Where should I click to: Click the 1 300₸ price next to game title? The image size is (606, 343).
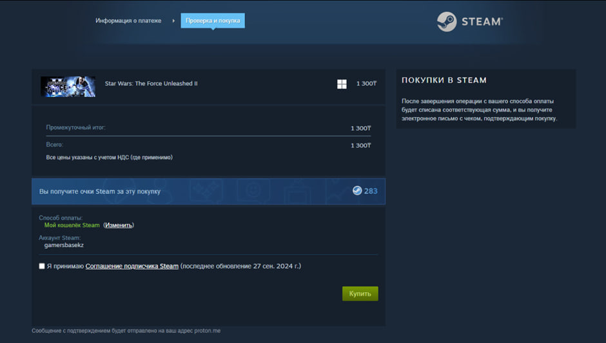(366, 84)
